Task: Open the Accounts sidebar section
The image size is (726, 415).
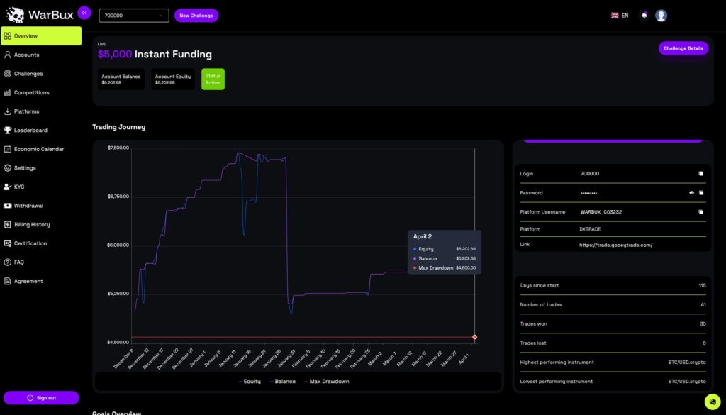Action: click(25, 54)
